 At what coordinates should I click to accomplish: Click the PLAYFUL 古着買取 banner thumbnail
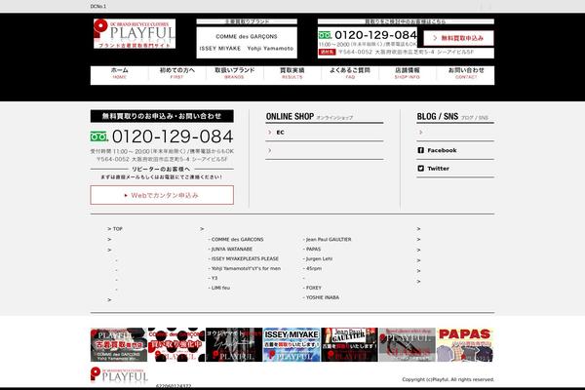119,345
